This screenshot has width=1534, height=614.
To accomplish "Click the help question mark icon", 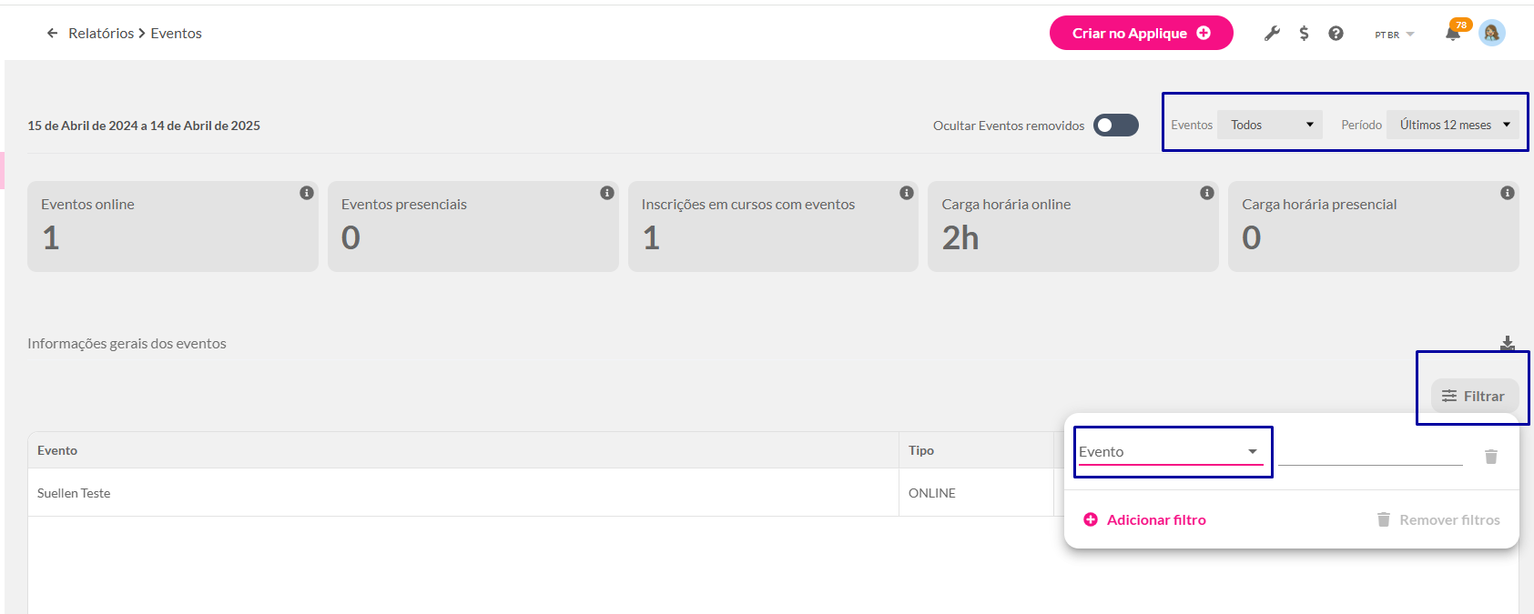I will (1336, 34).
